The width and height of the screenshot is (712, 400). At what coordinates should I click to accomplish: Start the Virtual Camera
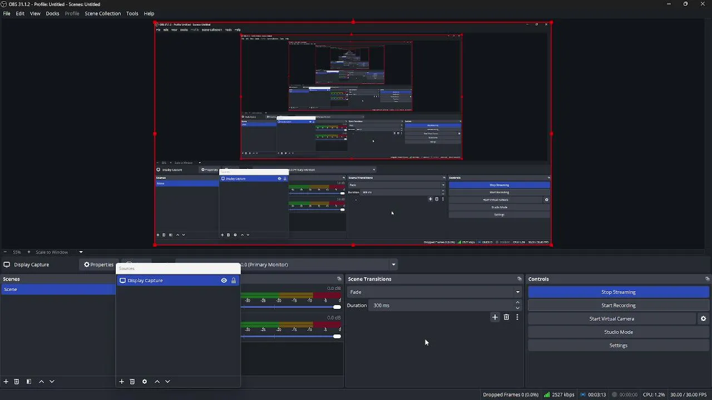click(x=612, y=319)
